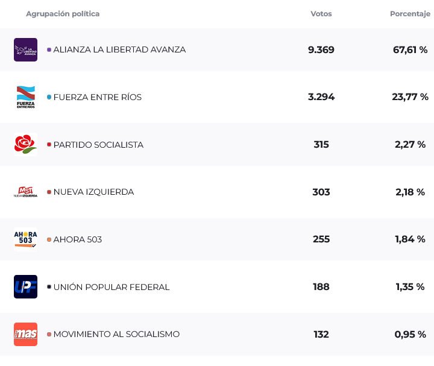The height and width of the screenshot is (366, 434).
Task: Click the Ahora 503 party logo
Action: [25, 239]
